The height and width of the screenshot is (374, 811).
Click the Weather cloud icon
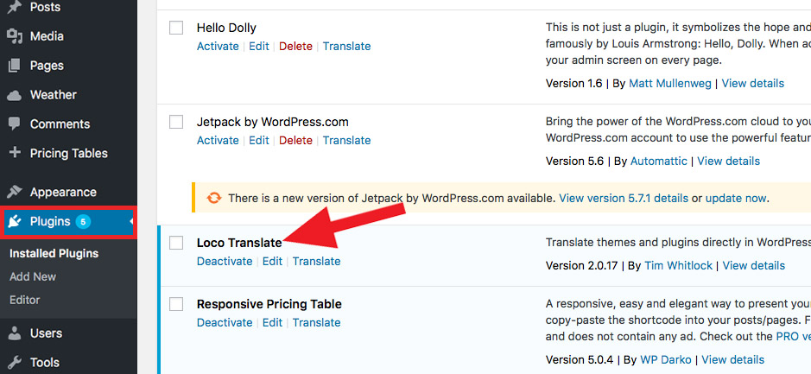click(15, 95)
